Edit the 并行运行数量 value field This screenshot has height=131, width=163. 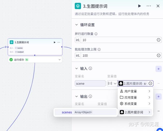coord(118,40)
